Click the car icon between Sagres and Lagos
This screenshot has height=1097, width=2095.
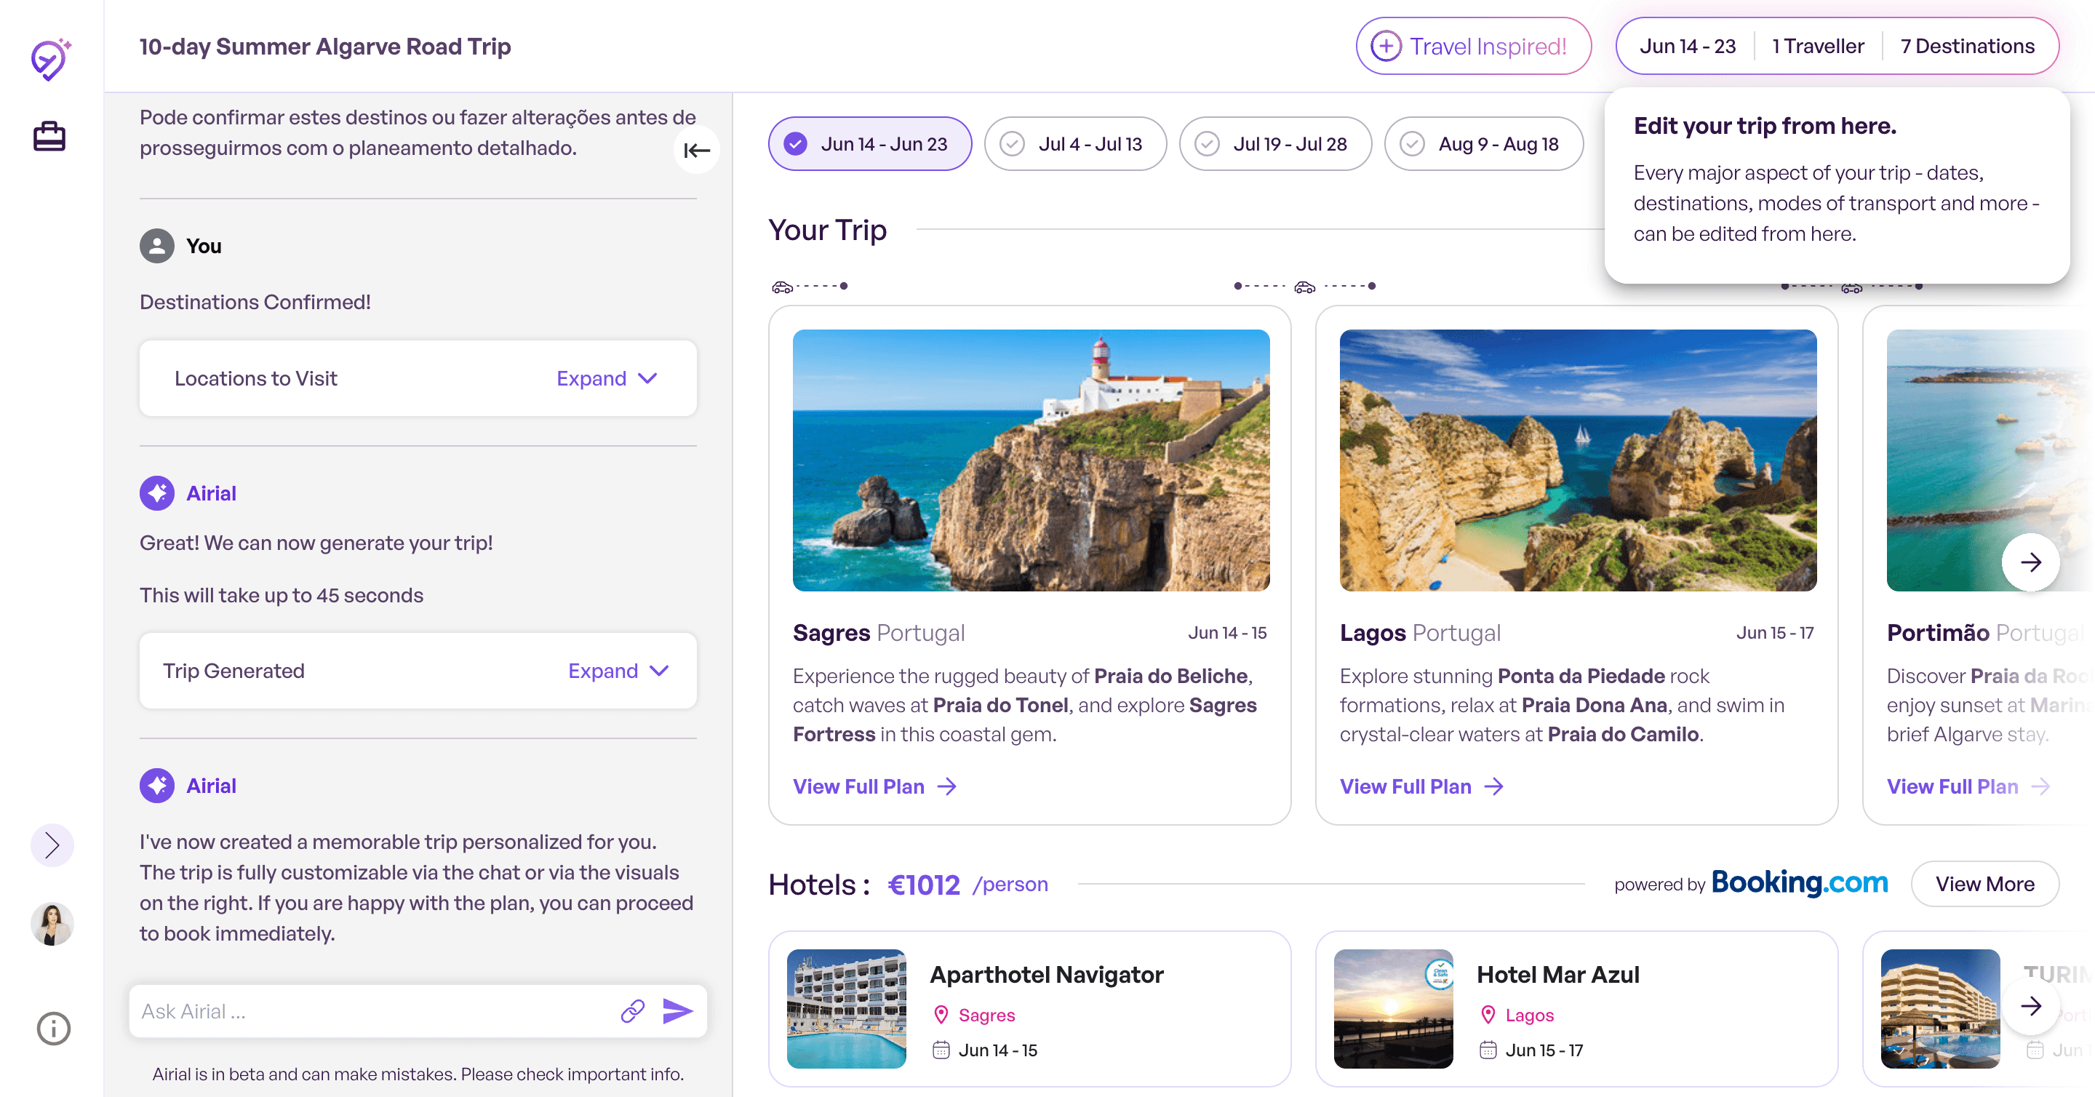[1304, 286]
